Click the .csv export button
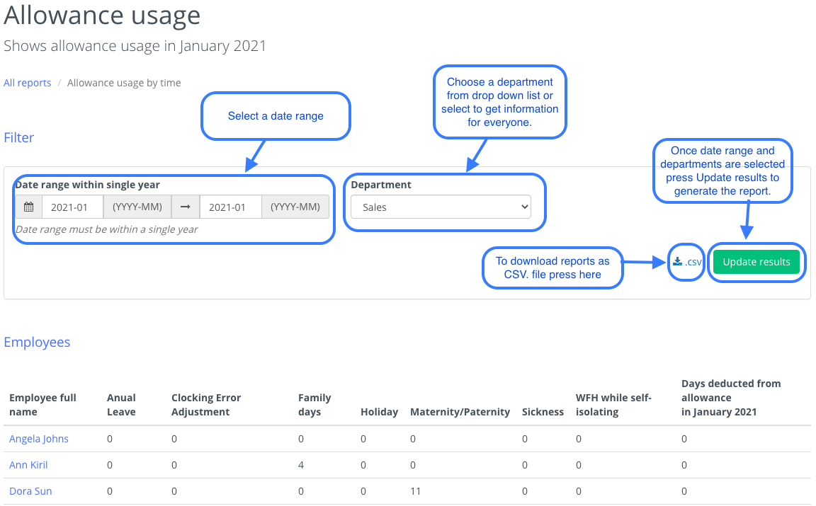The width and height of the screenshot is (816, 506). click(686, 262)
